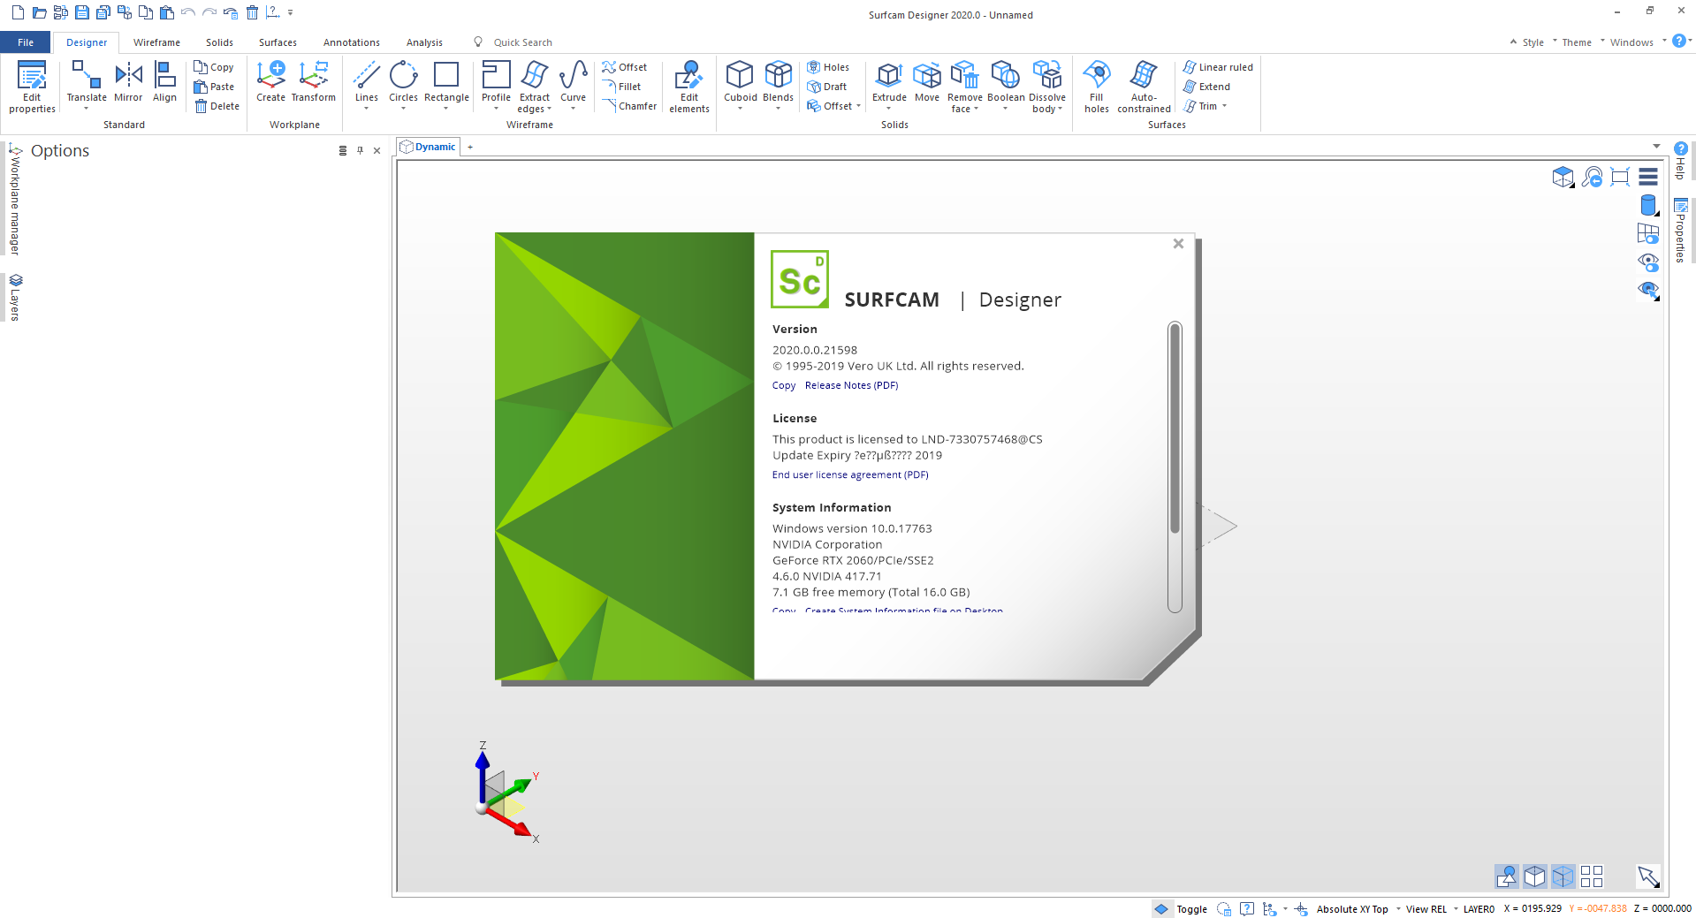This screenshot has height=918, width=1696.
Task: Click the grayed Redo arrow
Action: [x=209, y=12]
